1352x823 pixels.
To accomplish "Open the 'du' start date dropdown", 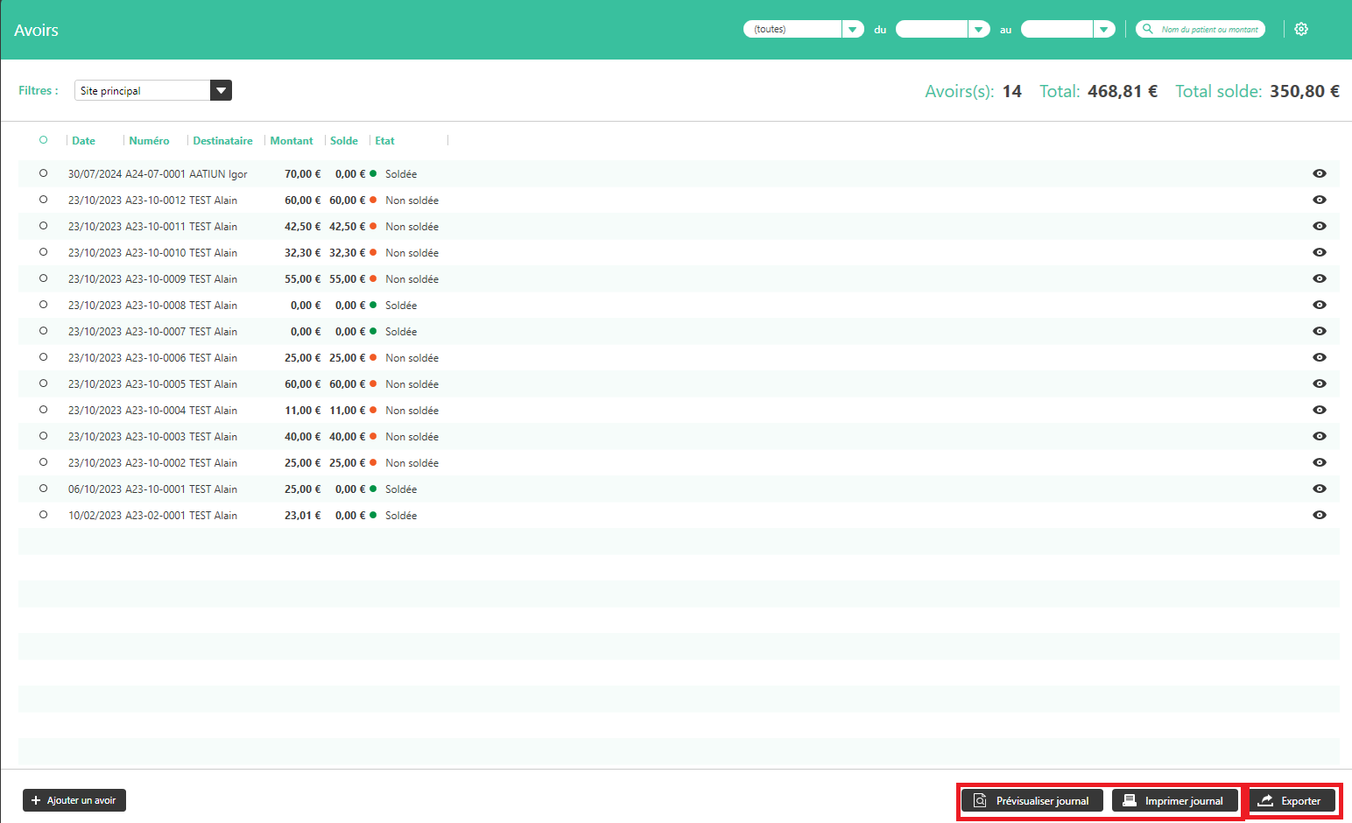I will tap(978, 30).
